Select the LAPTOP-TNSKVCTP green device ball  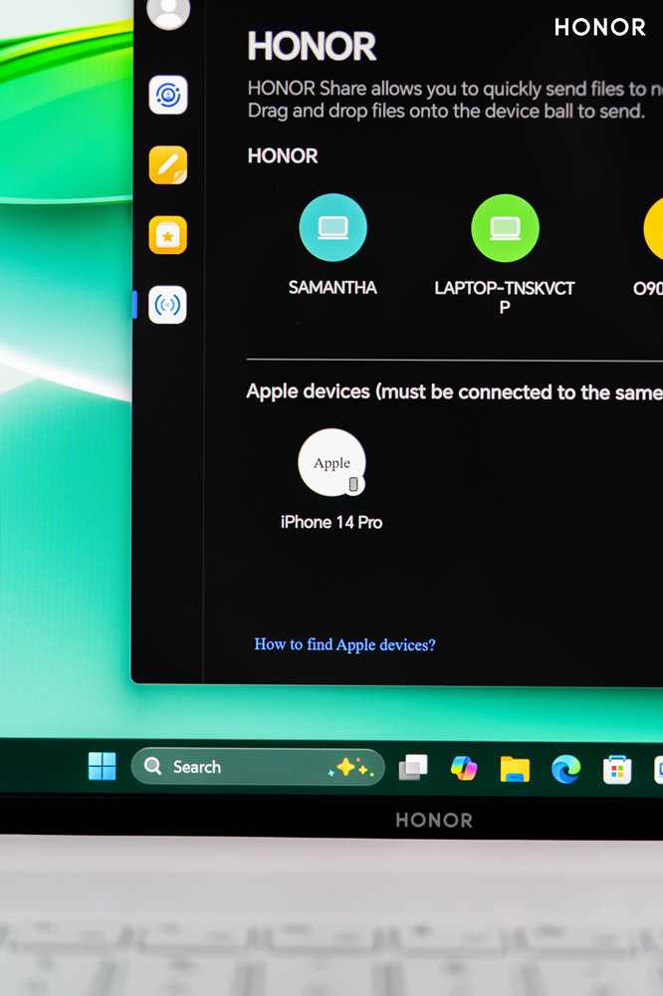[505, 228]
